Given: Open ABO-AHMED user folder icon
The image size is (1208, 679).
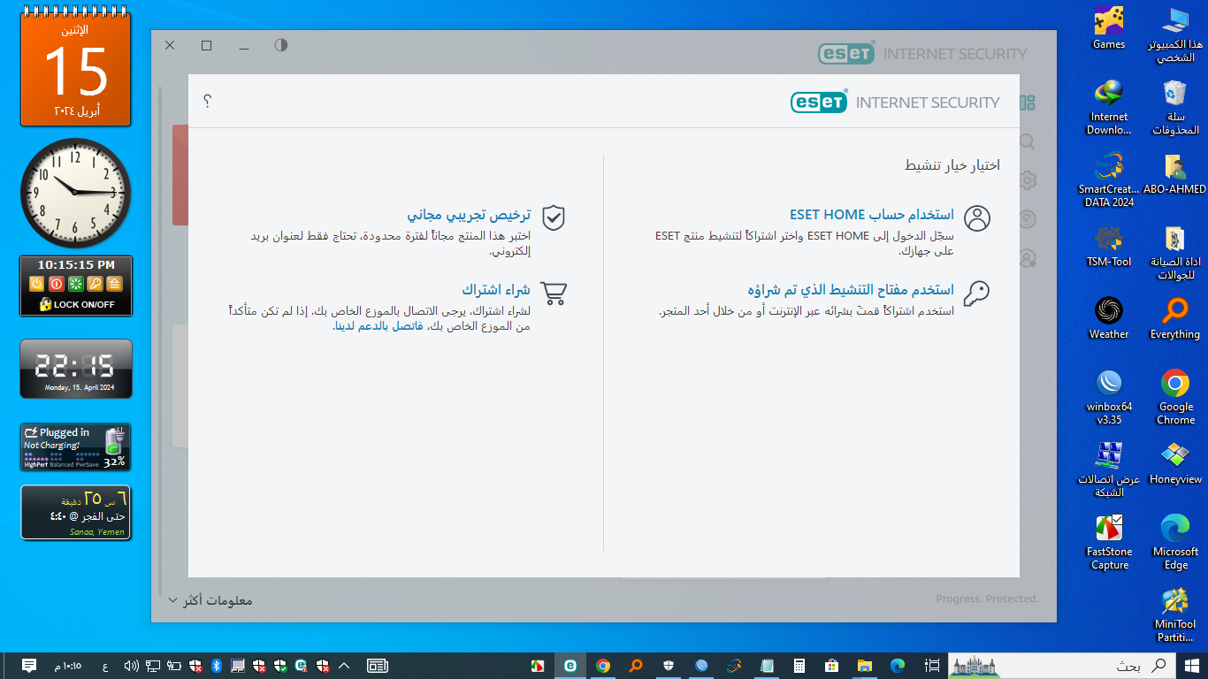Looking at the screenshot, I should (x=1175, y=174).
